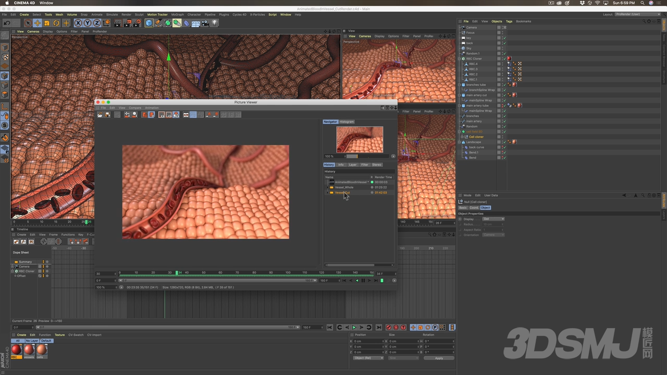The height and width of the screenshot is (375, 667).
Task: Click the Navigator preview thumbnail
Action: (x=360, y=140)
